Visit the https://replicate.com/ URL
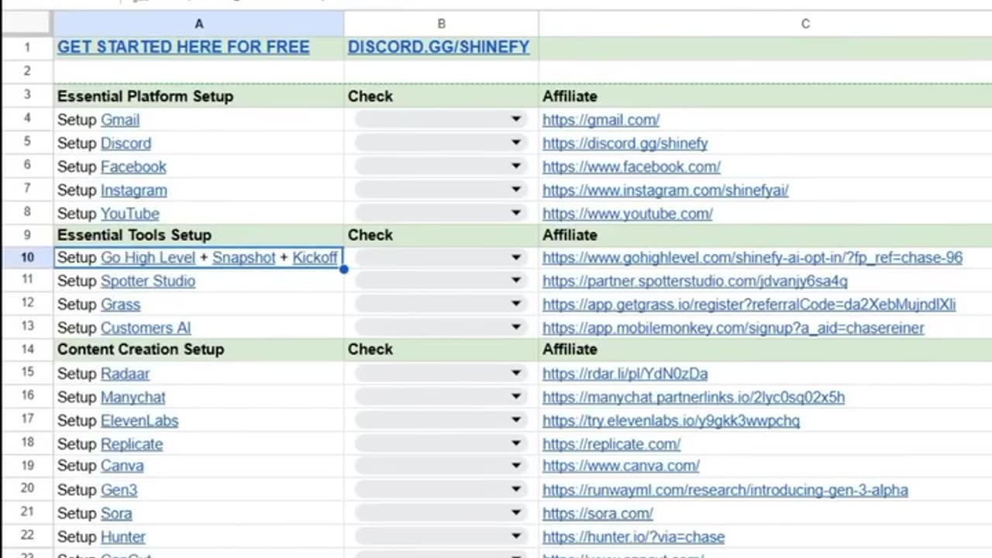Screen dimensions: 992x558 pyautogui.click(x=611, y=443)
